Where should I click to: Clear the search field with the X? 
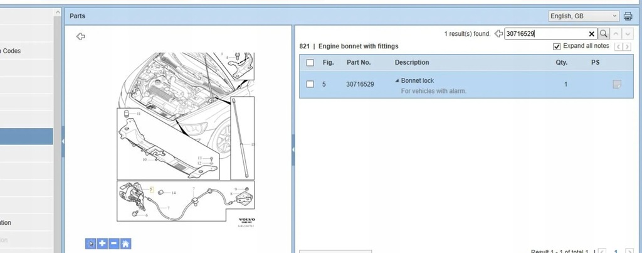(x=592, y=34)
